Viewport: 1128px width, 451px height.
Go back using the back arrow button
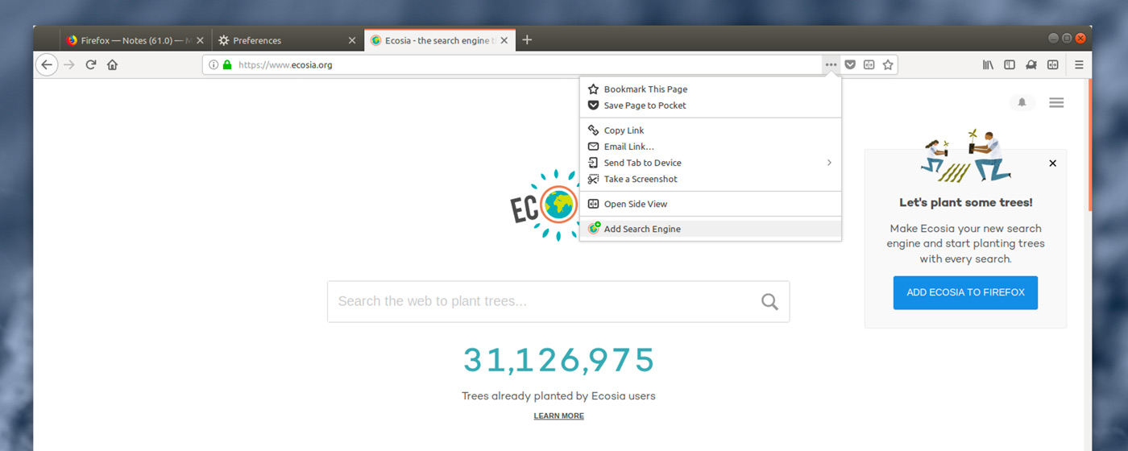point(47,65)
